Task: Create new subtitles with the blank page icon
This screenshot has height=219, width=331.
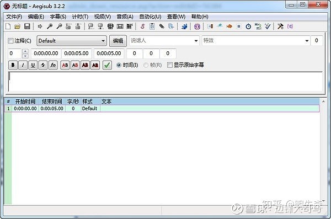Action: (8, 26)
